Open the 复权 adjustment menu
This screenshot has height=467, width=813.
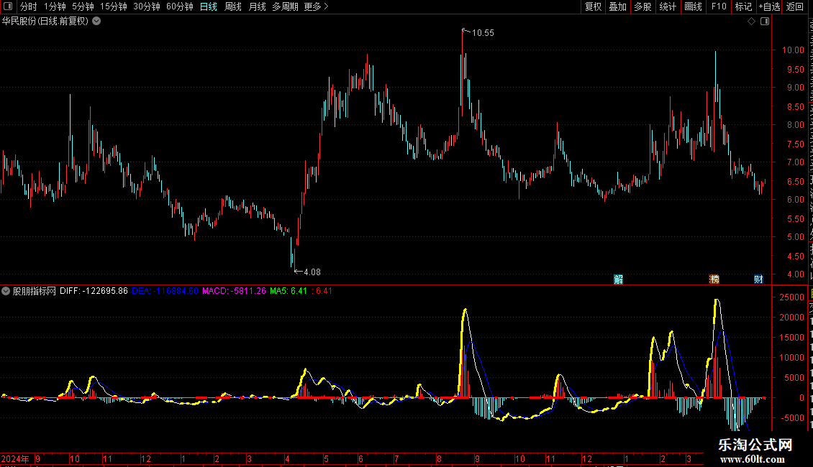click(x=593, y=6)
